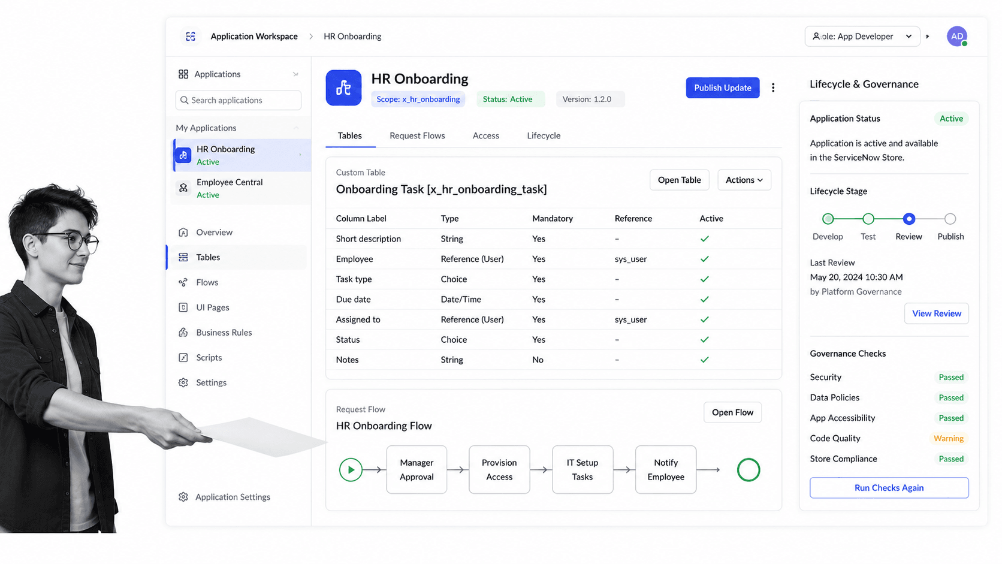This screenshot has width=1002, height=564.
Task: Open Overview in the sidebar menu
Action: point(240,233)
